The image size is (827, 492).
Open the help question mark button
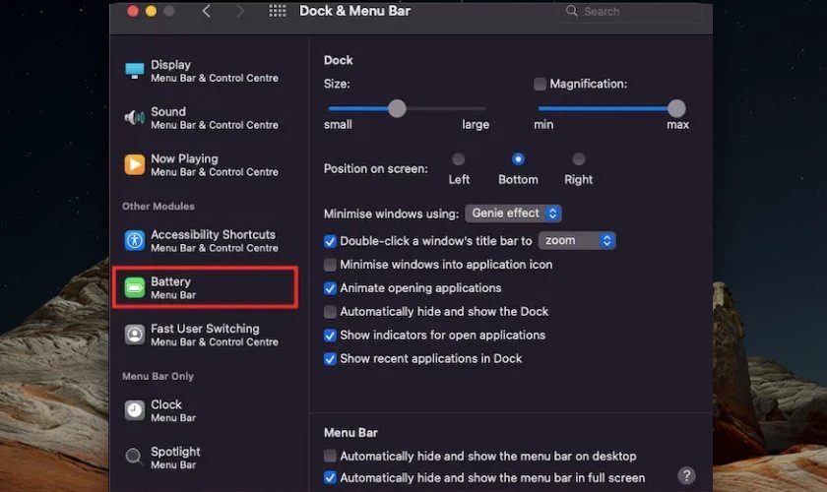[x=687, y=475]
